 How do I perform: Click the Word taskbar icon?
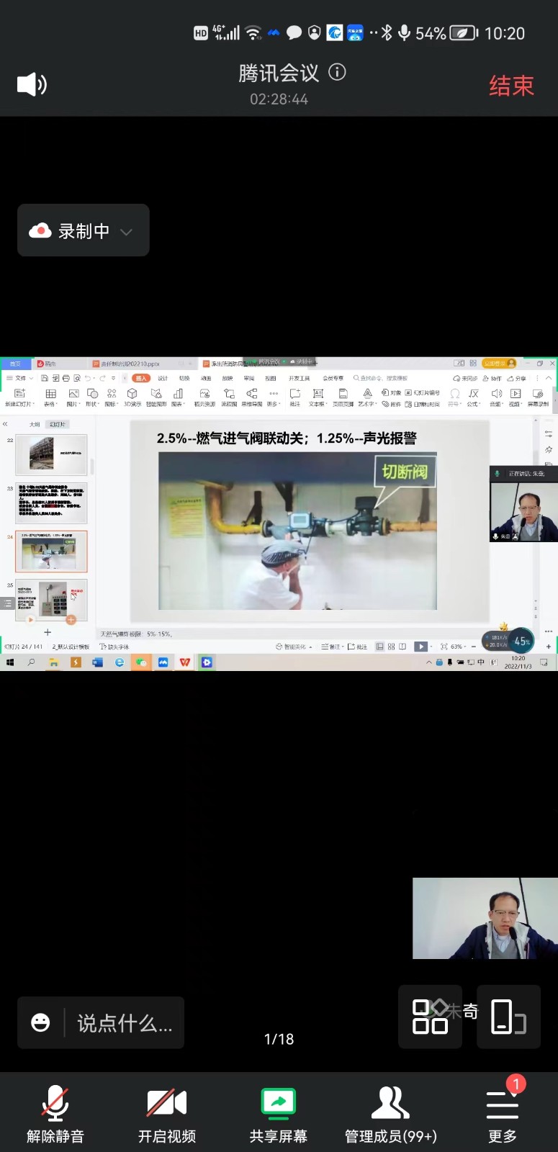click(98, 662)
